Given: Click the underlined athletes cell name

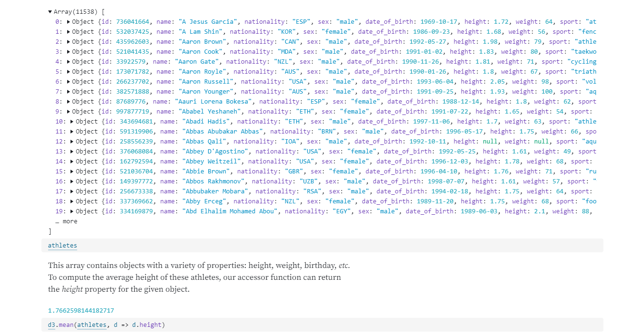Looking at the screenshot, I should pos(62,246).
